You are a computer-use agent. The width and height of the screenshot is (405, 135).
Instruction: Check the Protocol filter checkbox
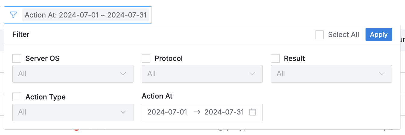[x=146, y=58]
